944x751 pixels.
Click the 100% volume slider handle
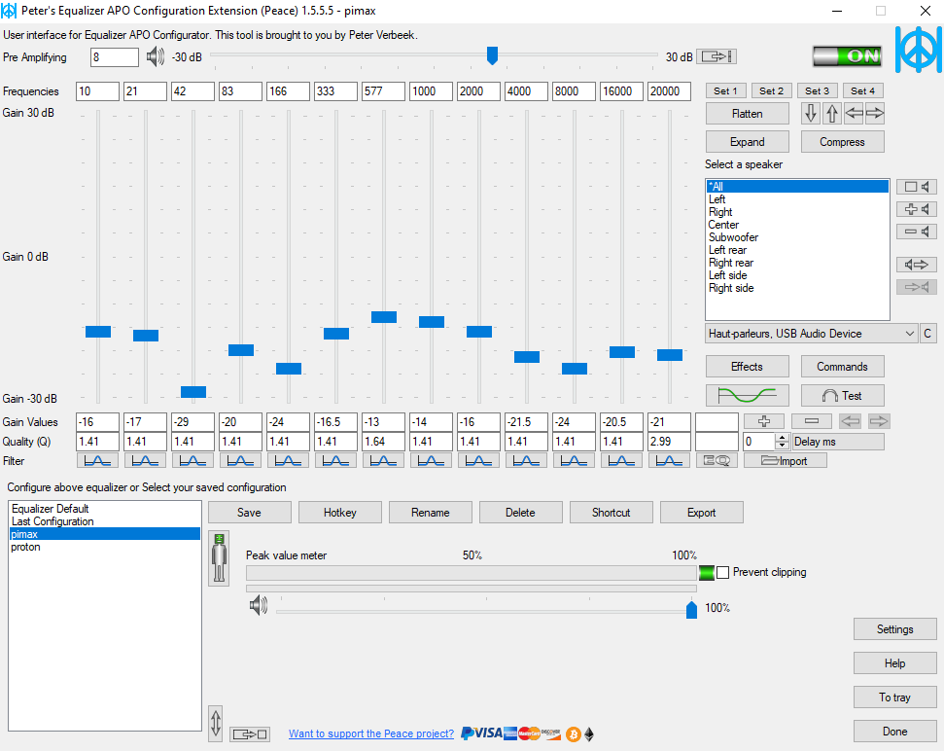tap(691, 610)
